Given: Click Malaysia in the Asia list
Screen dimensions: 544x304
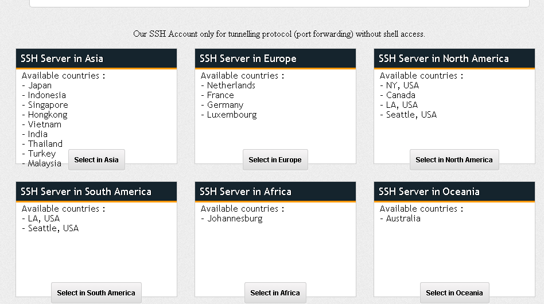Looking at the screenshot, I should pos(44,163).
